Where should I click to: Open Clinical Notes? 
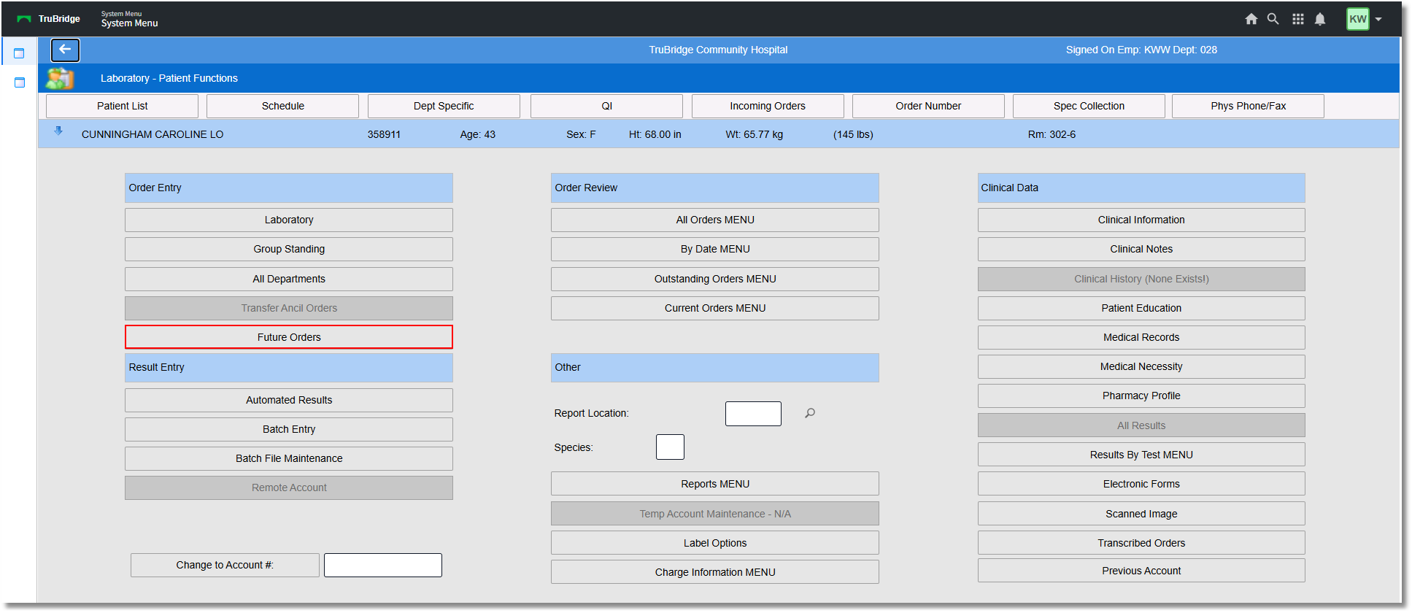click(1141, 249)
